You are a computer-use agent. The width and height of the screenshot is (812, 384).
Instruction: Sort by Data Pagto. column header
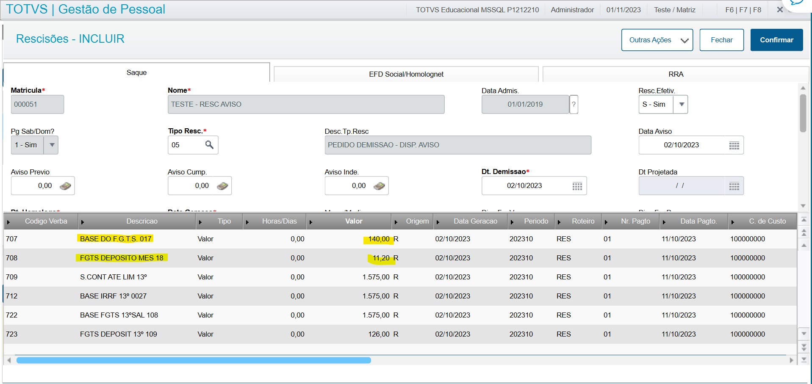694,221
